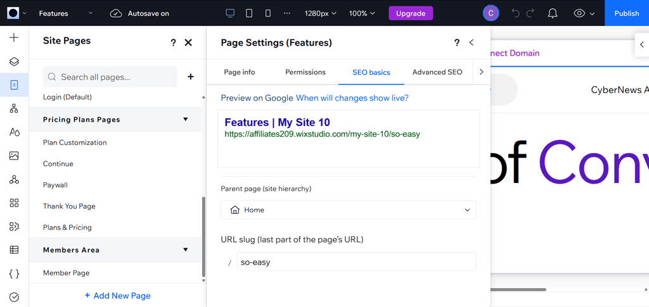
Task: Undo the last action
Action: 516,13
